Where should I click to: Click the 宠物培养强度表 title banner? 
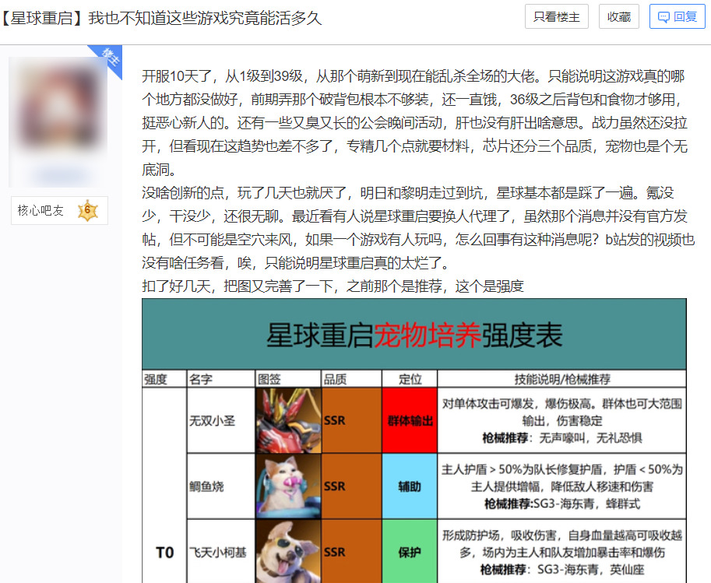[x=414, y=334]
